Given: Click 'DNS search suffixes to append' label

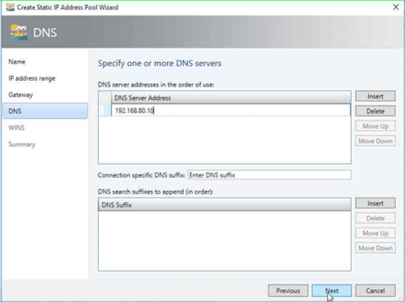Looking at the screenshot, I should click(155, 192).
